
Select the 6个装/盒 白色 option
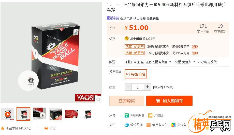(136, 74)
